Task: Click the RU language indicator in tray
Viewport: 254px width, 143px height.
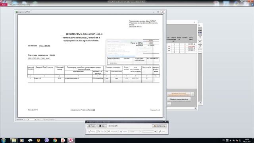Action: (223, 140)
